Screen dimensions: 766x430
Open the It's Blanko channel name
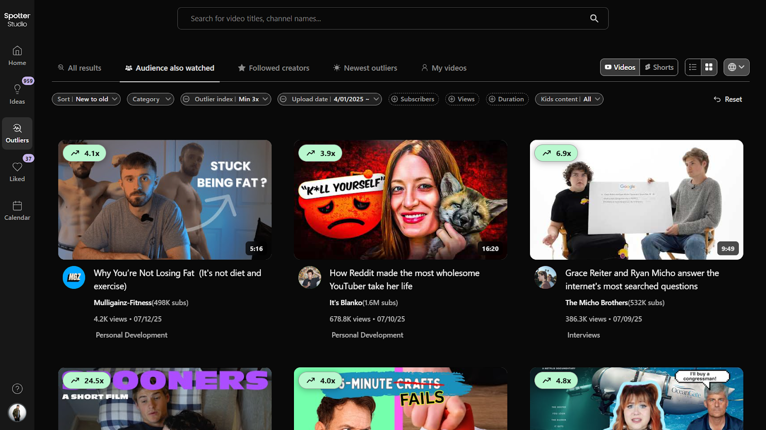tap(346, 302)
